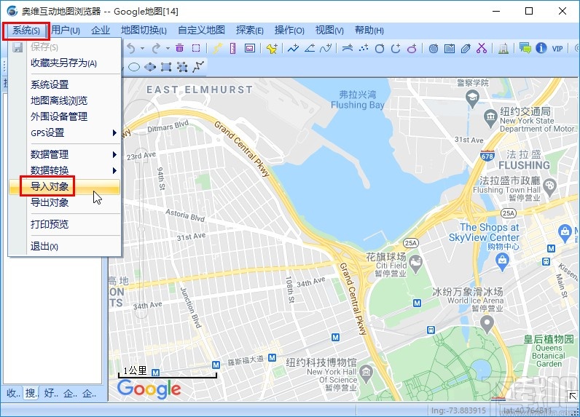
Task: Click the 纽约交通局 museum marker
Action: pyautogui.click(x=490, y=119)
